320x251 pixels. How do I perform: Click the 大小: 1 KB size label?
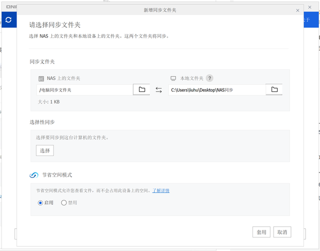(49, 101)
